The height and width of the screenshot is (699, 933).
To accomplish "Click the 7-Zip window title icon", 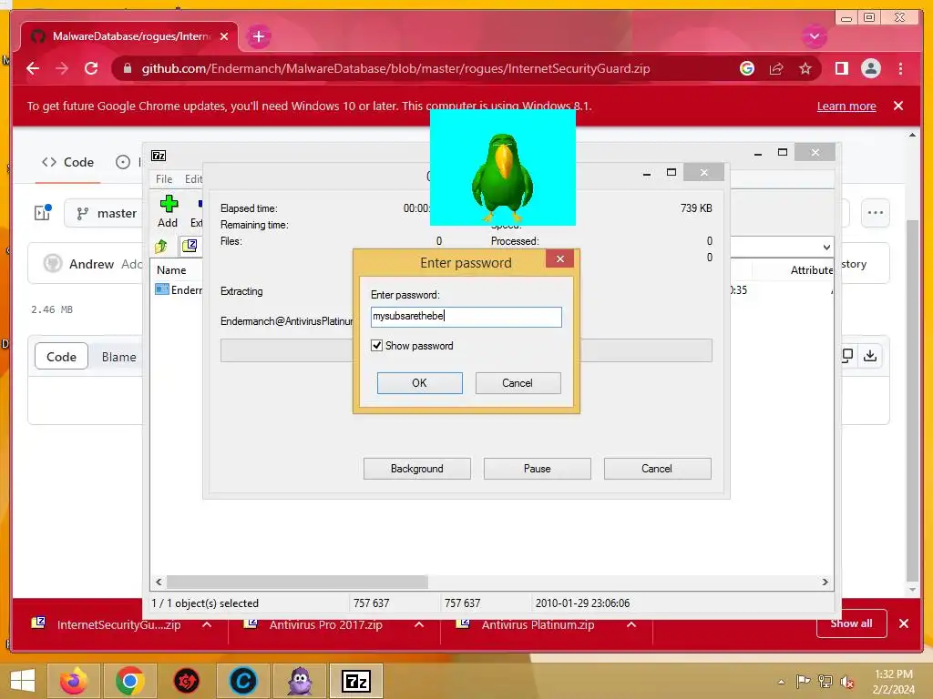I will tap(159, 156).
